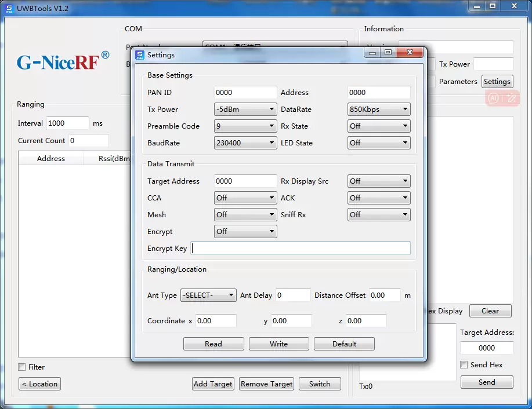Clear the data display

pyautogui.click(x=490, y=311)
